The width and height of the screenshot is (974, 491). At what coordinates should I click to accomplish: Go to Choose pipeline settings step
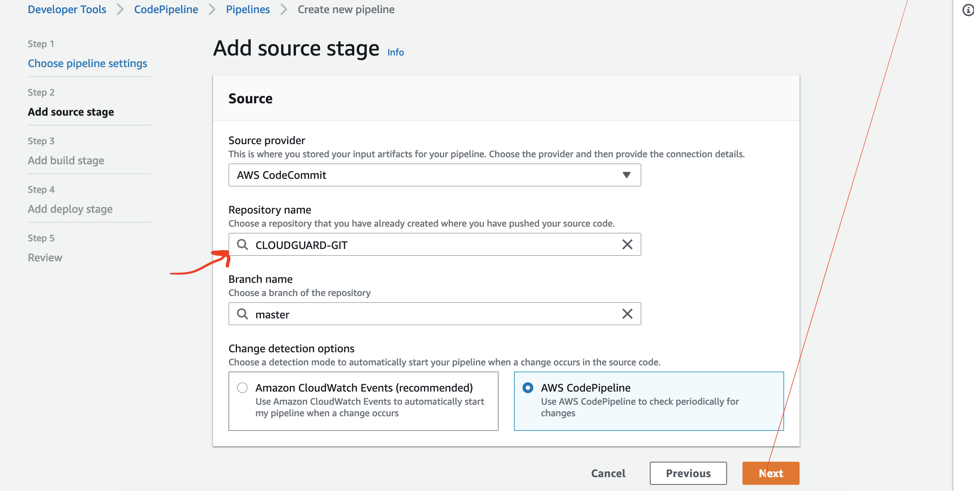(87, 63)
